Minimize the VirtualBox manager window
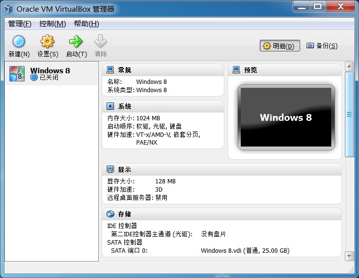 click(x=302, y=7)
